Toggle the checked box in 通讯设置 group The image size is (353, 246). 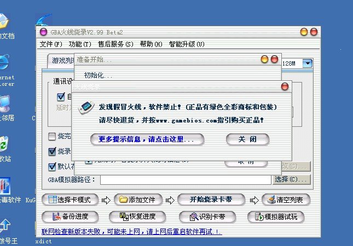pyautogui.click(x=61, y=97)
